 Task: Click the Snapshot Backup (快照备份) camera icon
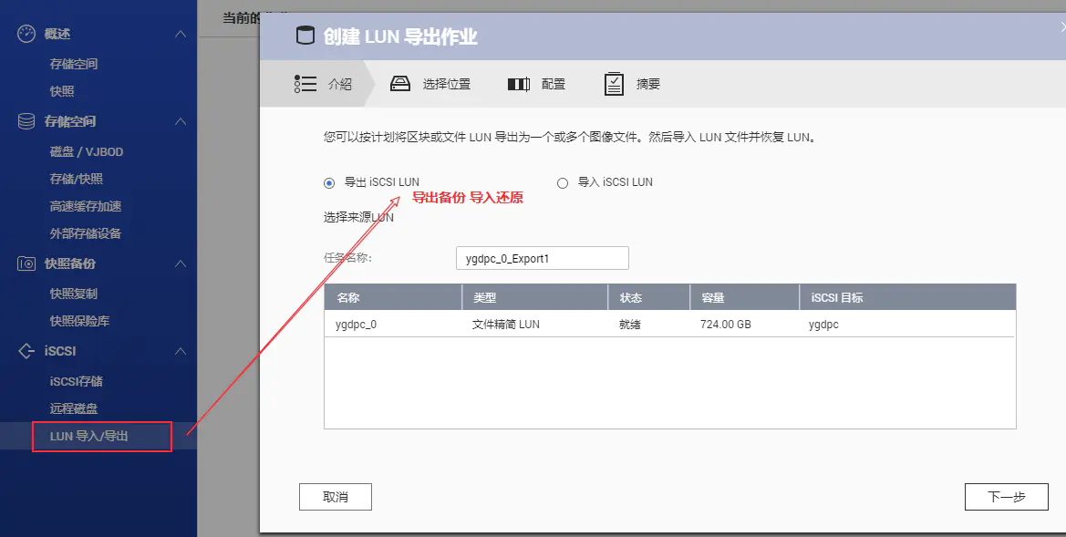26,263
